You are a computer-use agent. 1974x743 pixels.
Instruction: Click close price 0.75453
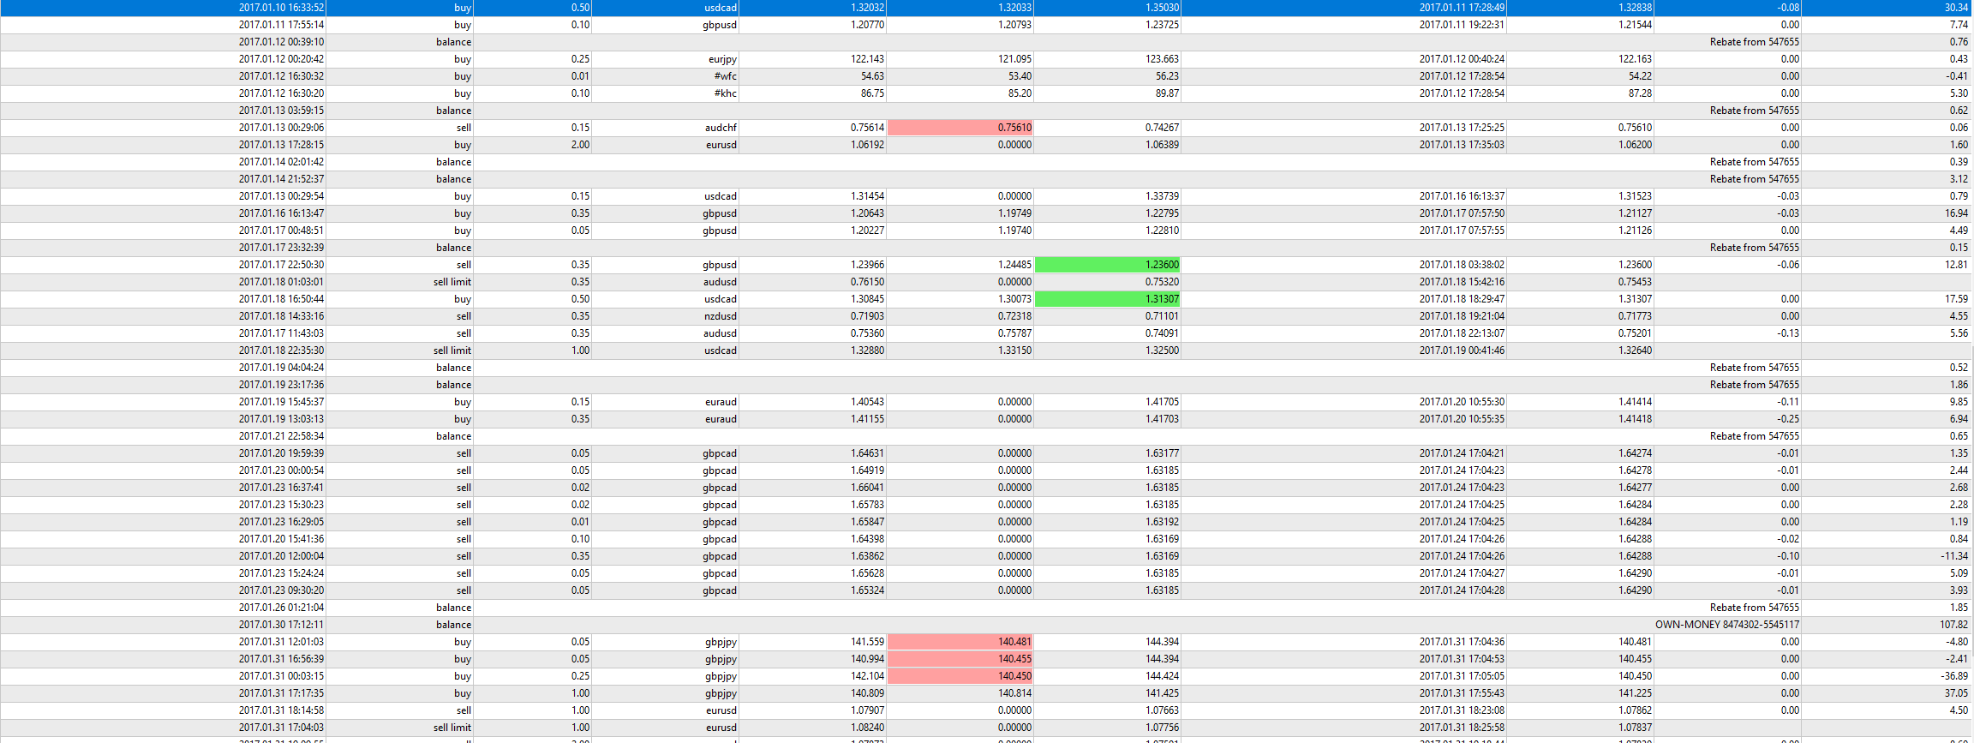click(1635, 282)
